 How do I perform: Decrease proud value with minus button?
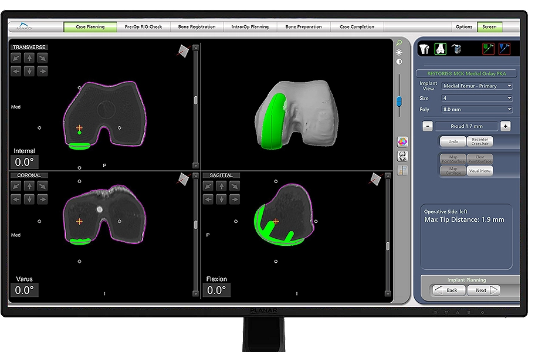coord(428,126)
